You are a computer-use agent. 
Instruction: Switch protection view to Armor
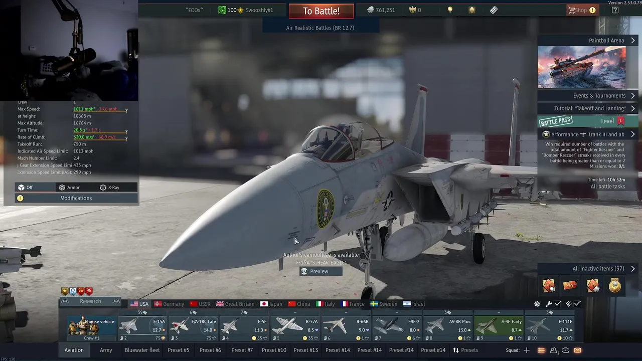75,188
